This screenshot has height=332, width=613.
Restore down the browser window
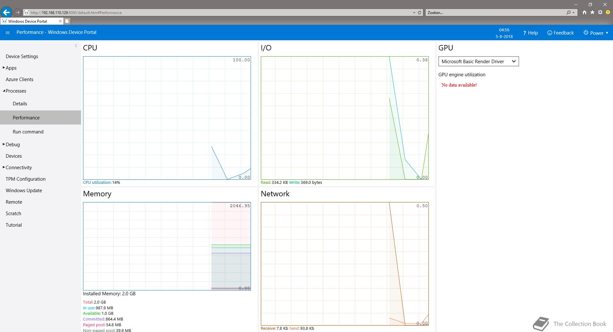[590, 4]
